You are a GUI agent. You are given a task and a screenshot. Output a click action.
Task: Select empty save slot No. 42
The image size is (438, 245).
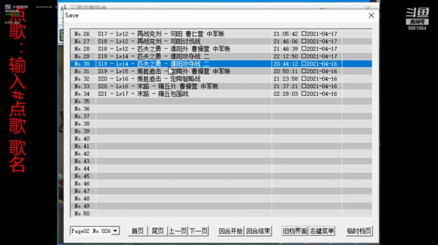(221, 153)
